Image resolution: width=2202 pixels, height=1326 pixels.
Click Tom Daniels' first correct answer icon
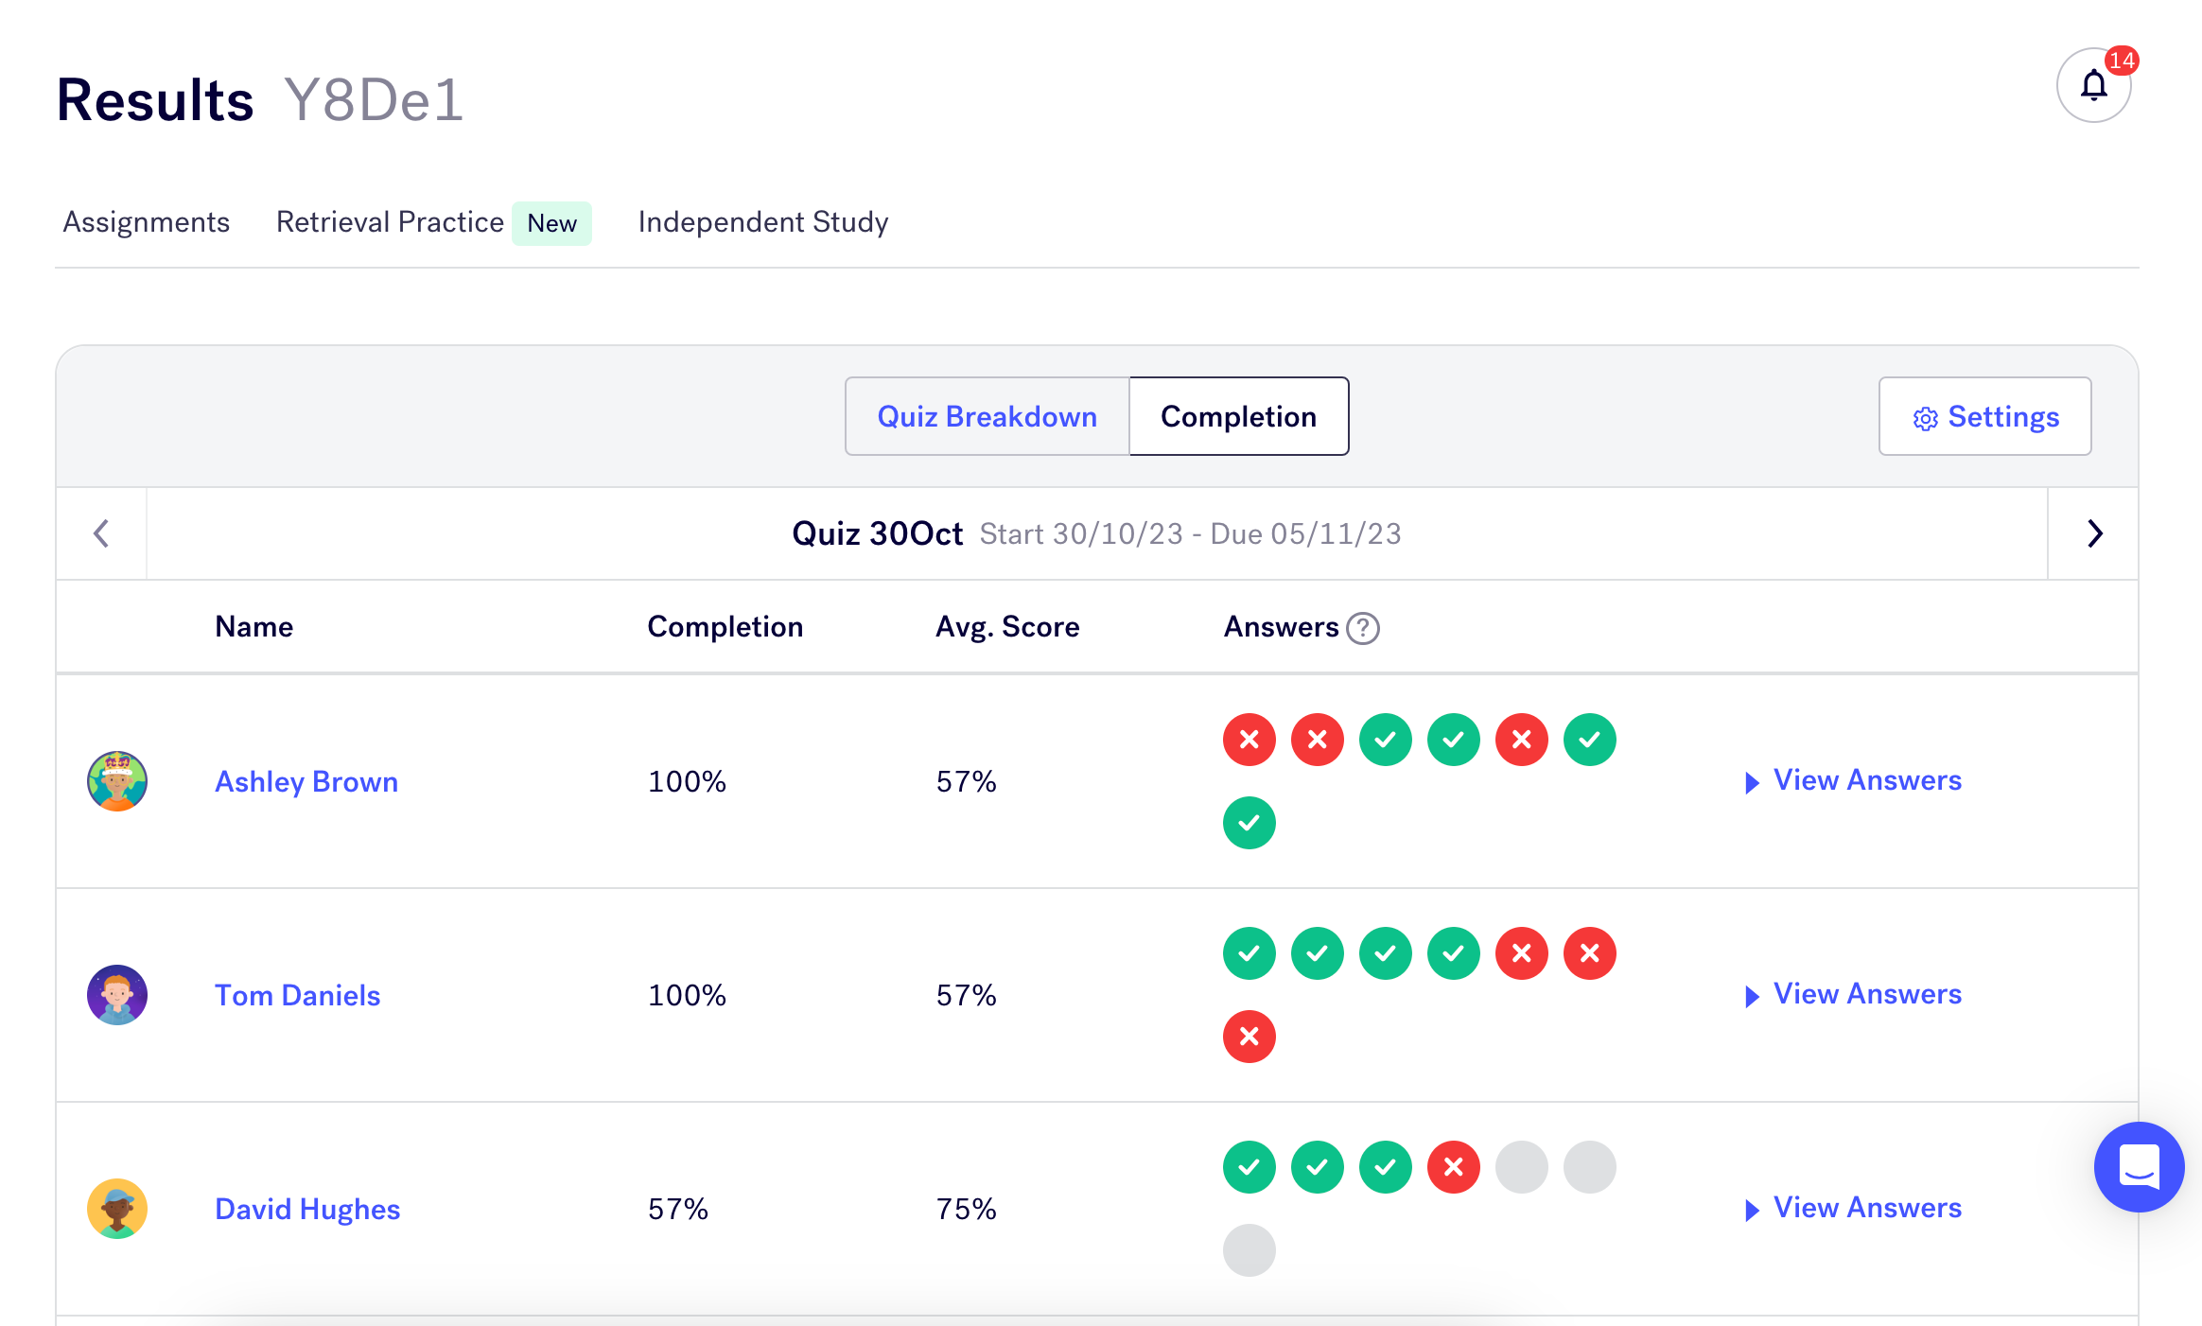tap(1249, 953)
